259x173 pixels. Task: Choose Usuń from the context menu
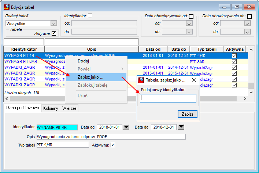[x=96, y=96]
